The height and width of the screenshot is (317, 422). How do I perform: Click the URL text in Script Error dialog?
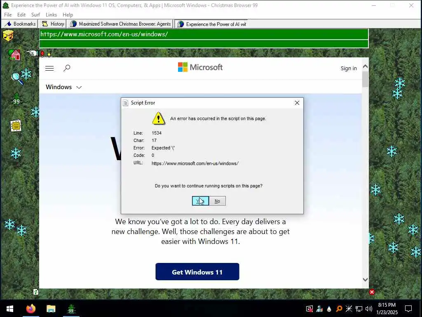tap(195, 163)
